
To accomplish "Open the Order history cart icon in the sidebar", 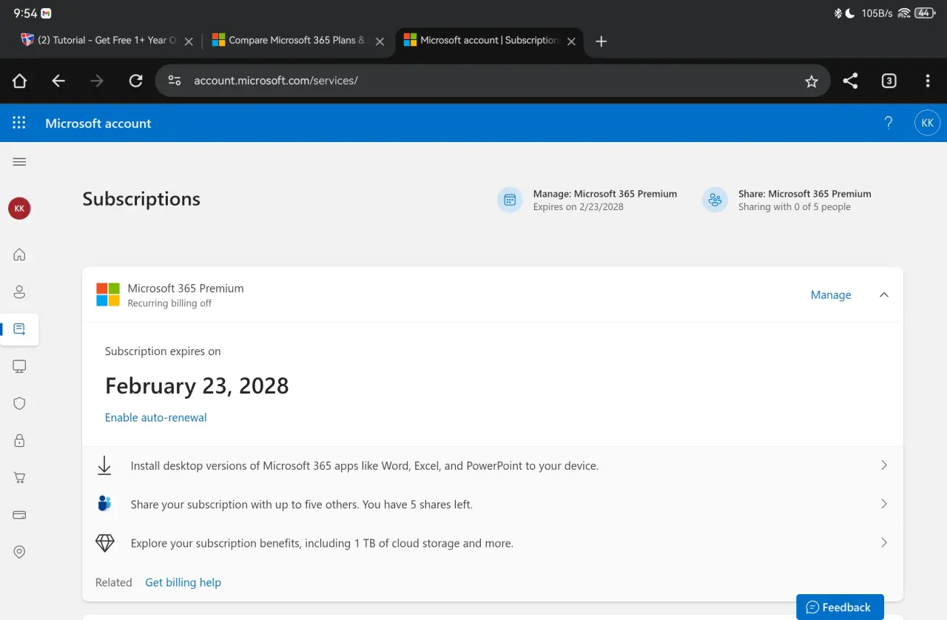I will 19,478.
